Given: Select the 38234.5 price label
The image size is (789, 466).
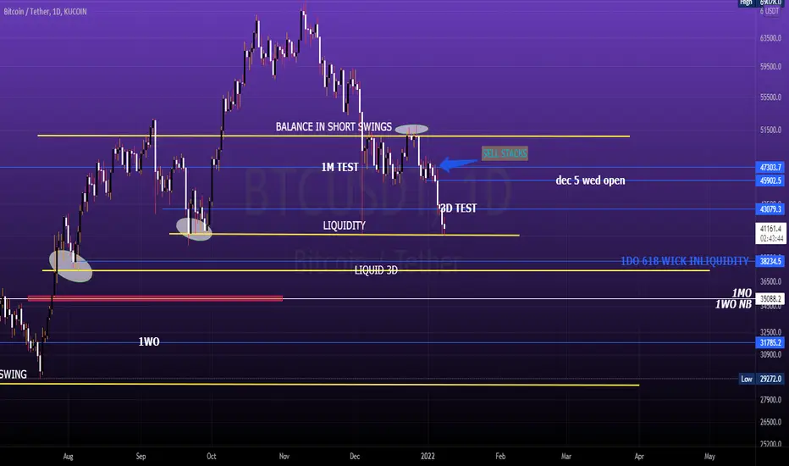Looking at the screenshot, I should point(770,261).
